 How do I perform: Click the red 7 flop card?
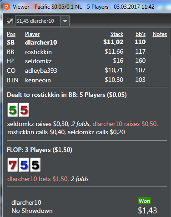13,165
